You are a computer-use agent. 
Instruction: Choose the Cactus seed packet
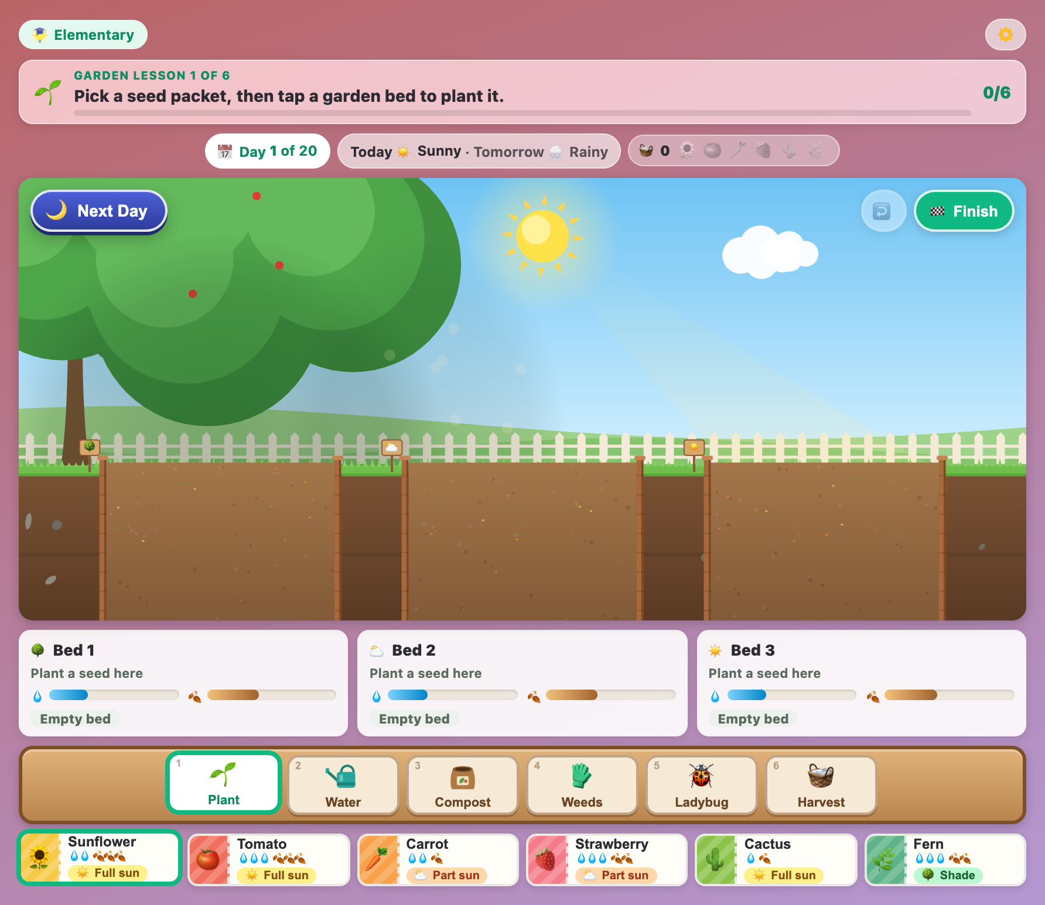776,860
